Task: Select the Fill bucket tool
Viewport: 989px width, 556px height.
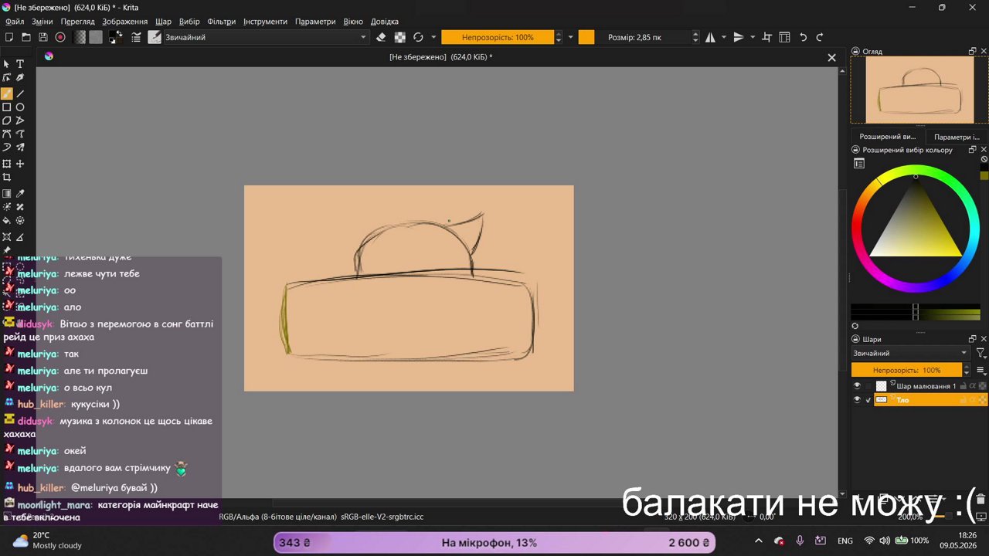Action: click(7, 220)
